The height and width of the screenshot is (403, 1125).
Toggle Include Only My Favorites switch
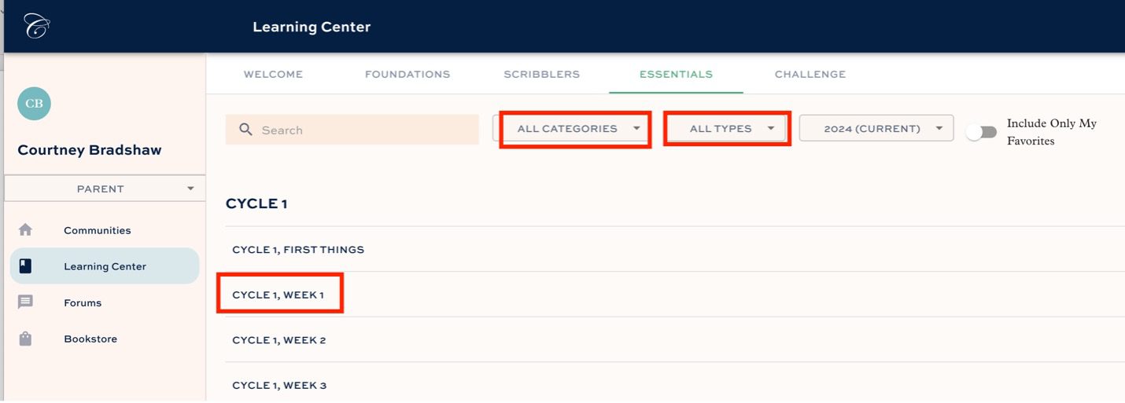[x=981, y=132]
